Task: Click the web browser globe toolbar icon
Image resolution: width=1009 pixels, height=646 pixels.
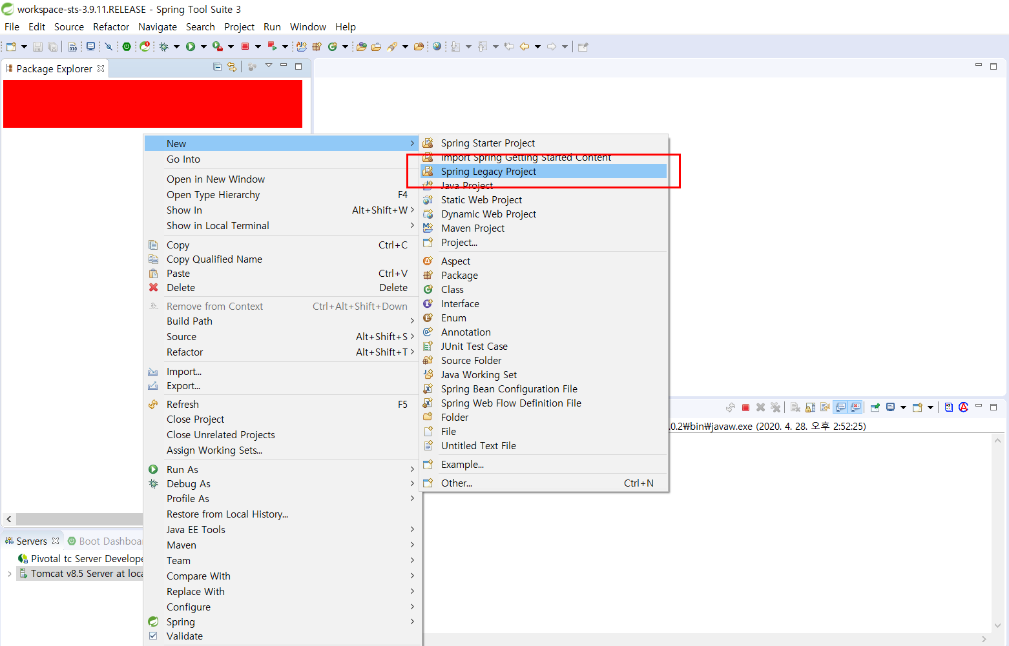Action: (x=437, y=46)
